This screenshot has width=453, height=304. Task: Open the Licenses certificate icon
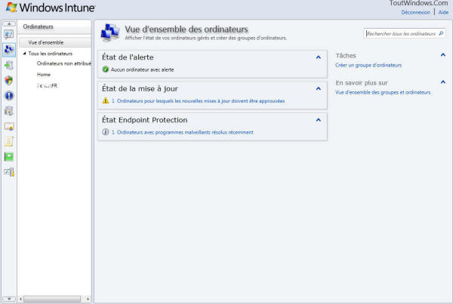[8, 127]
